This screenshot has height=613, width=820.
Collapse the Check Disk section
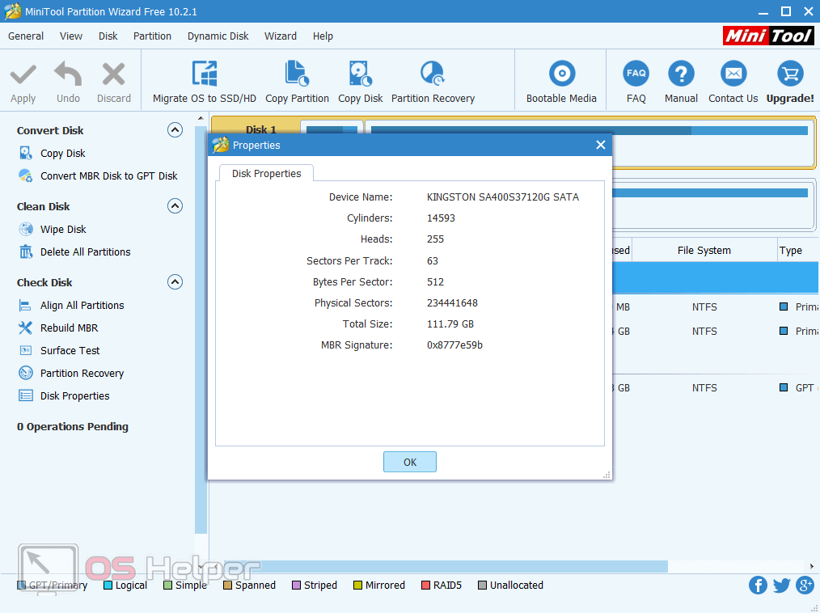(x=175, y=282)
